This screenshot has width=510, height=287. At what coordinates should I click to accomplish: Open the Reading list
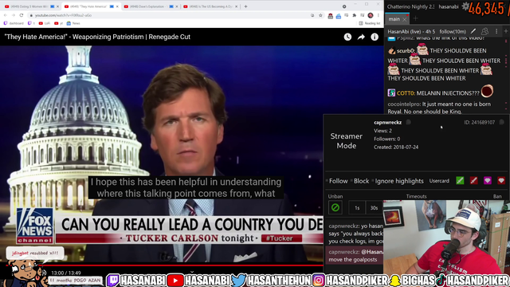pyautogui.click(x=370, y=23)
